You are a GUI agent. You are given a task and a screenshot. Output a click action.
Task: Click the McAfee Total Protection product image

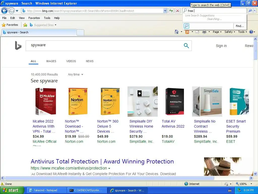(x=46, y=102)
